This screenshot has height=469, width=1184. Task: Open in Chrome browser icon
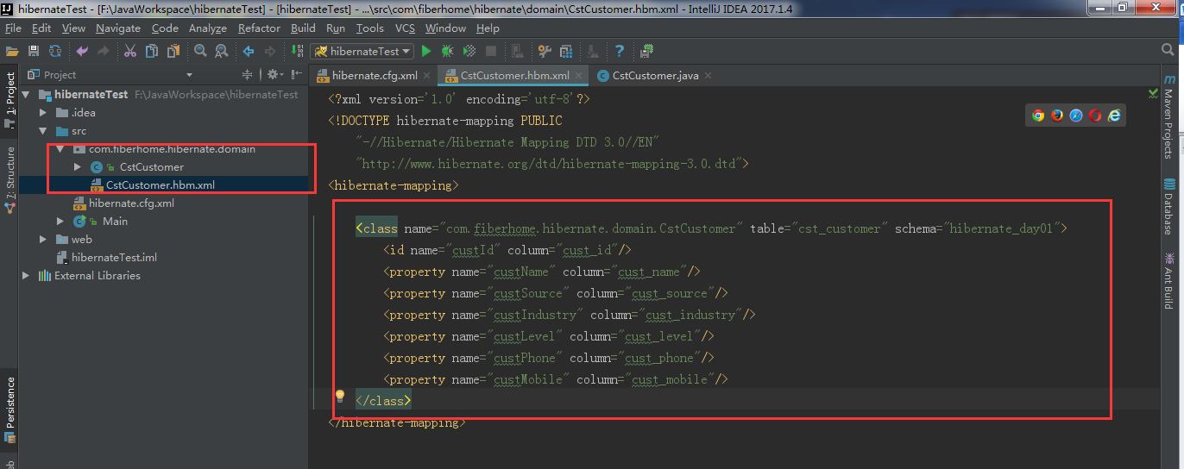point(1038,116)
